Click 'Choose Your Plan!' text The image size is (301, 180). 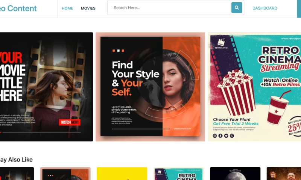pos(232,119)
